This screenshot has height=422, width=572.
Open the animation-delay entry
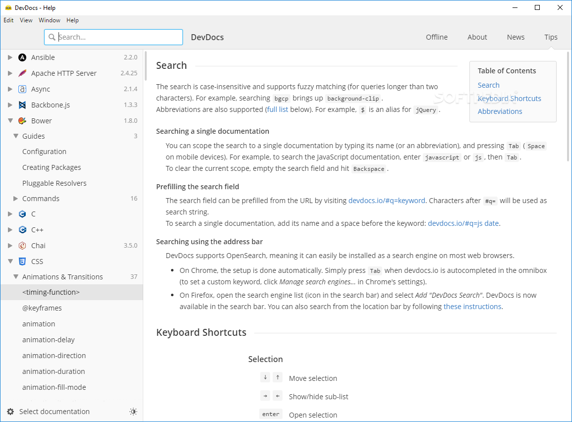tap(72, 340)
